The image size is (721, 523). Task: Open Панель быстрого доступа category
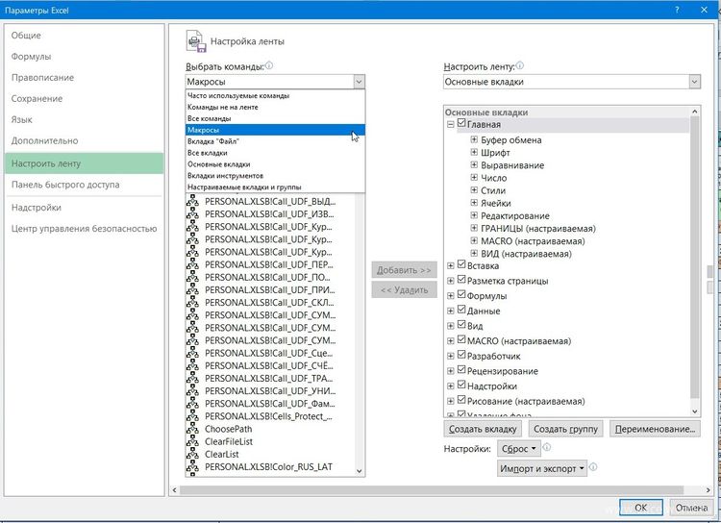coord(85,185)
